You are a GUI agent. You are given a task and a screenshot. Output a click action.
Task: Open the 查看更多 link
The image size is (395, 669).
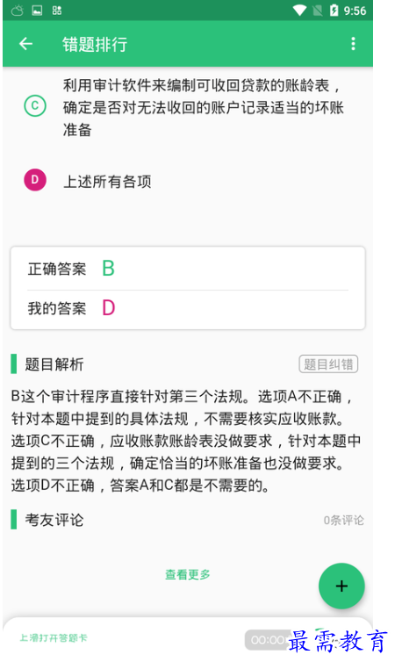[188, 574]
